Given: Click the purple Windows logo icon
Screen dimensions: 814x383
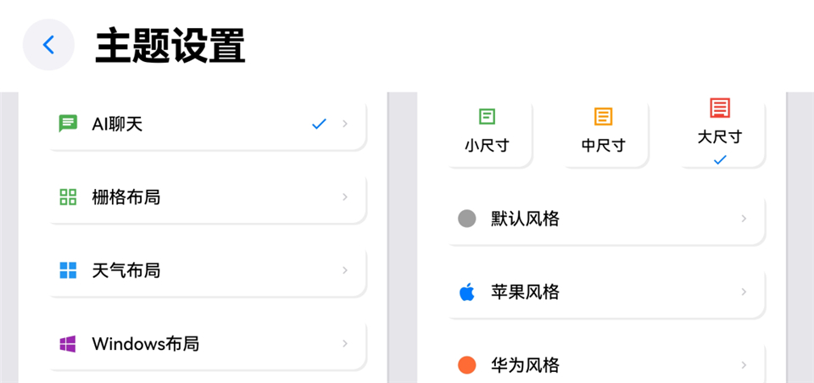Looking at the screenshot, I should [68, 344].
